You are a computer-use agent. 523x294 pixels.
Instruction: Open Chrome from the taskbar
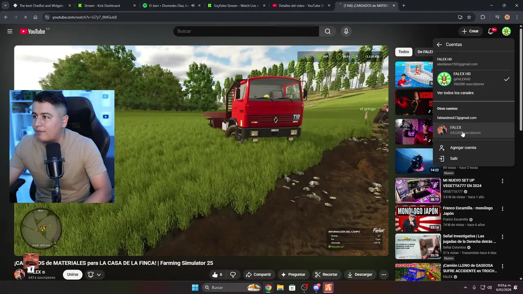268,287
